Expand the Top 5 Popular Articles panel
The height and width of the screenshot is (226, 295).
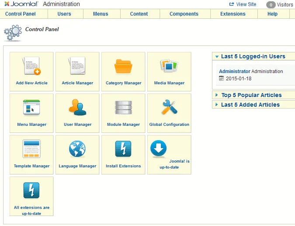coord(253,95)
